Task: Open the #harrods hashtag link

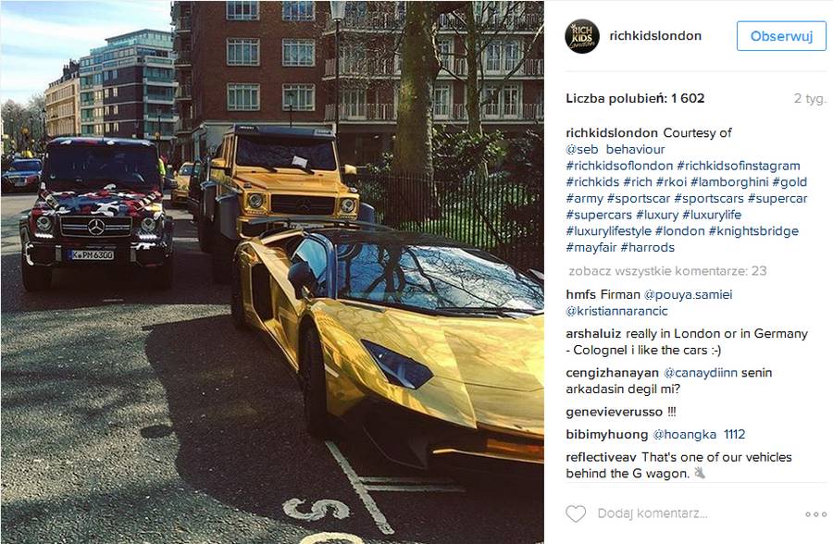Action: coord(647,248)
